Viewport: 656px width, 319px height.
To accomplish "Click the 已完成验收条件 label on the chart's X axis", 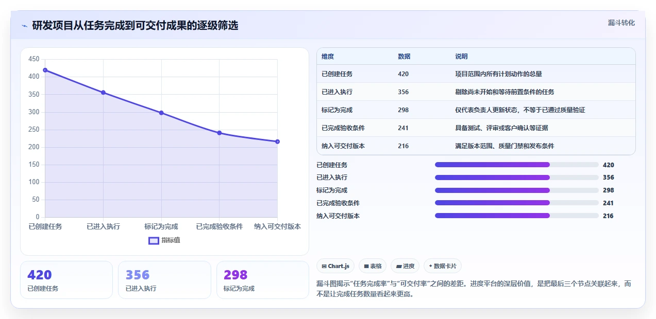I will point(219,226).
